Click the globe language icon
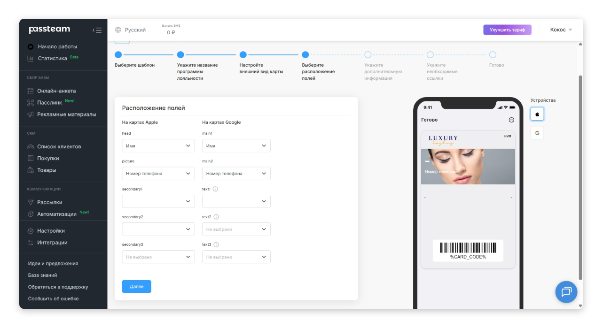The width and height of the screenshot is (603, 328). pos(118,30)
